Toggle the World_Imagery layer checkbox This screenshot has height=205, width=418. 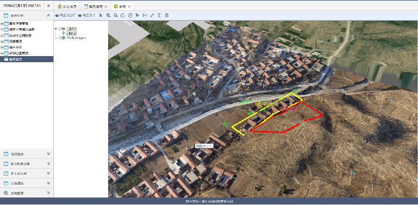tap(60, 38)
